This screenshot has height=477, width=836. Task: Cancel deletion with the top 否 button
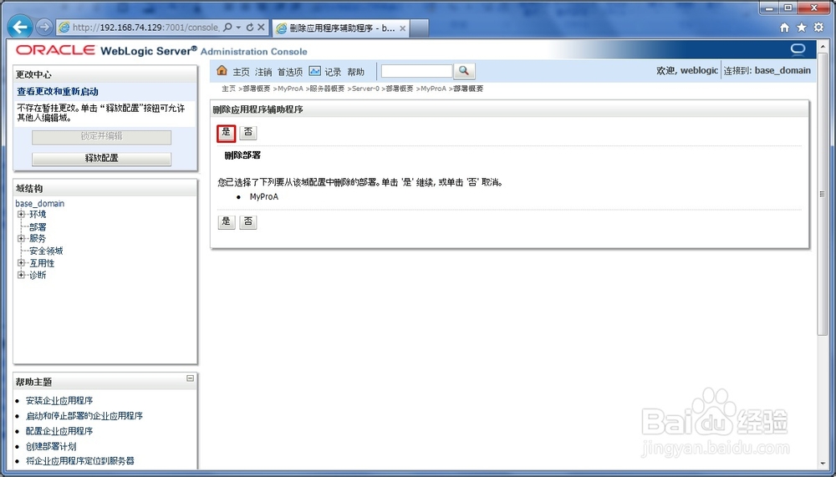[248, 133]
